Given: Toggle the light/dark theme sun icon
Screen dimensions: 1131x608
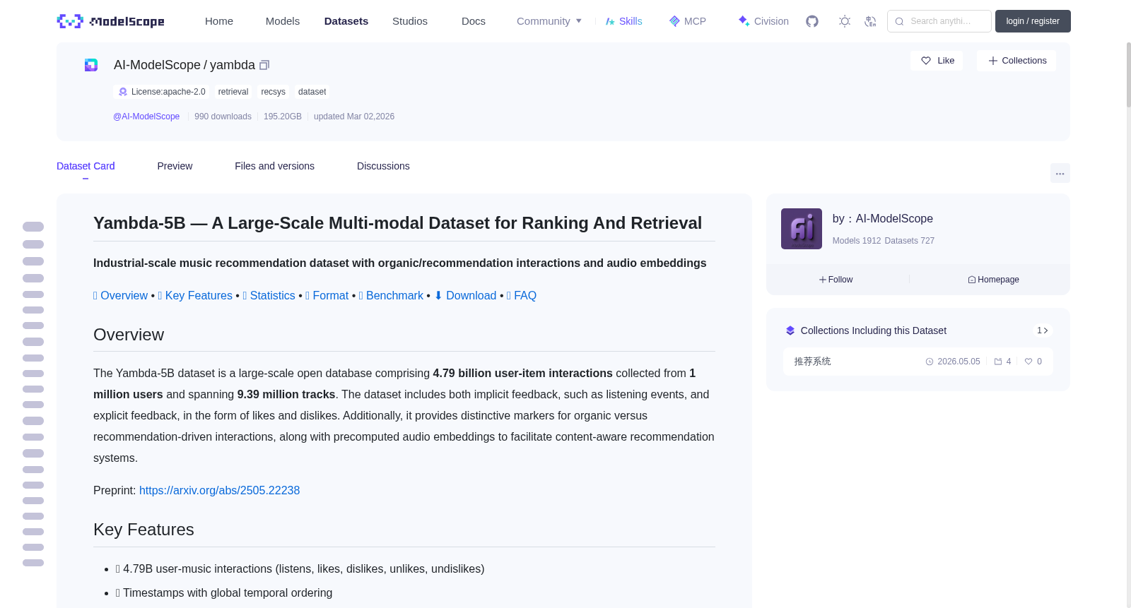Looking at the screenshot, I should [845, 21].
